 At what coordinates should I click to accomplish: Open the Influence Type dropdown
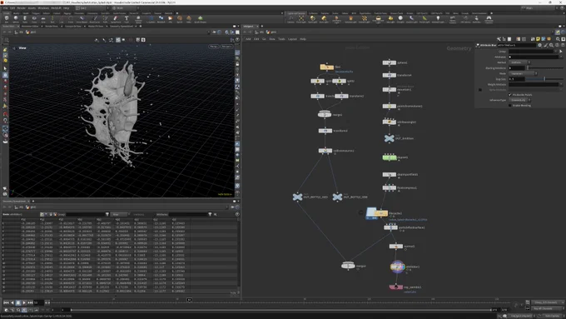519,100
